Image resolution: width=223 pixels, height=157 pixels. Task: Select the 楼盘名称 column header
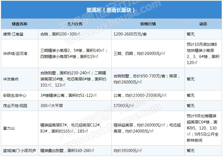coord(20,24)
